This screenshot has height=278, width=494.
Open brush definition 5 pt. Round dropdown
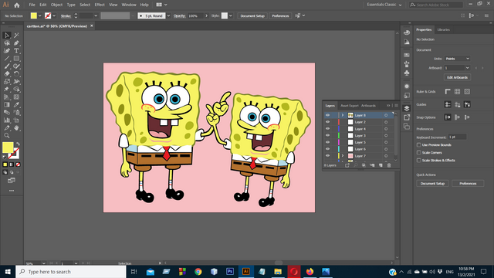168,15
